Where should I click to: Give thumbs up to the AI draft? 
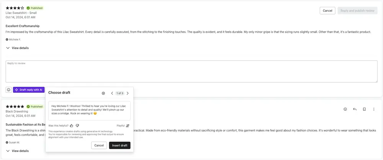click(x=72, y=126)
